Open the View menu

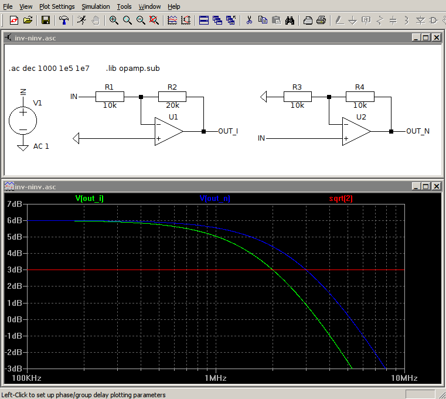coord(26,6)
